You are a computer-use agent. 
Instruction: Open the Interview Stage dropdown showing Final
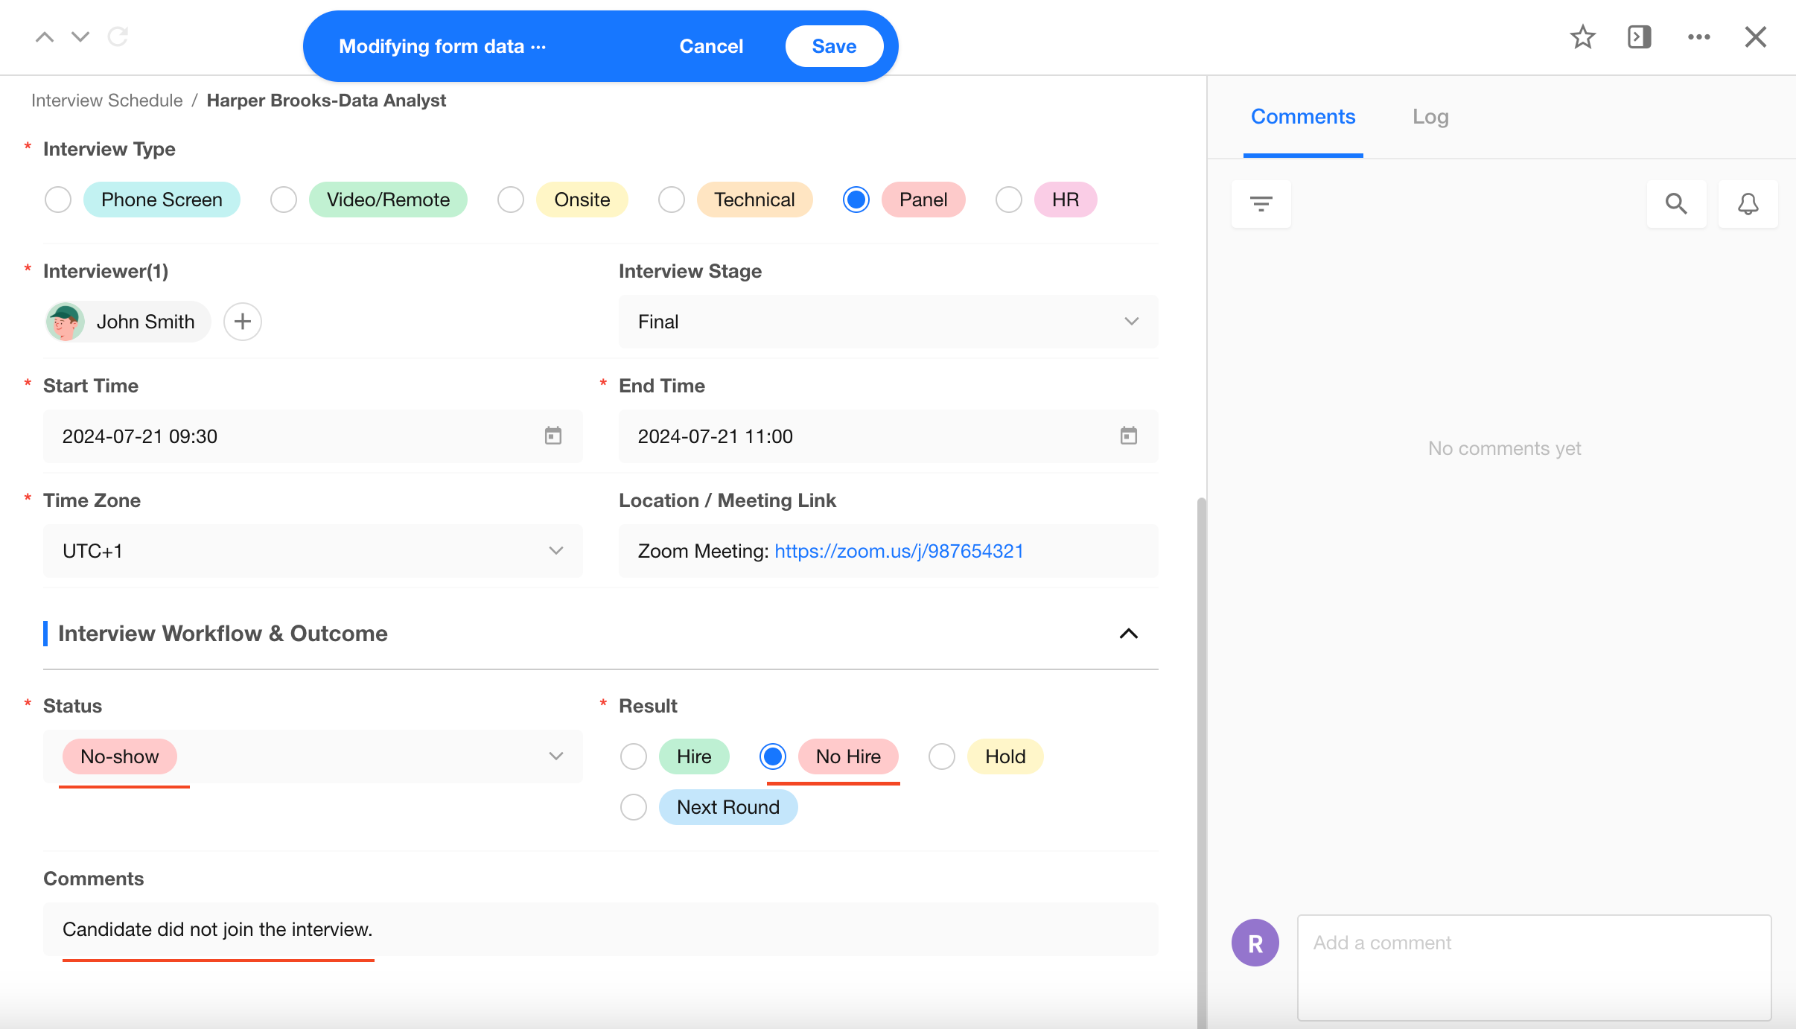(x=888, y=322)
